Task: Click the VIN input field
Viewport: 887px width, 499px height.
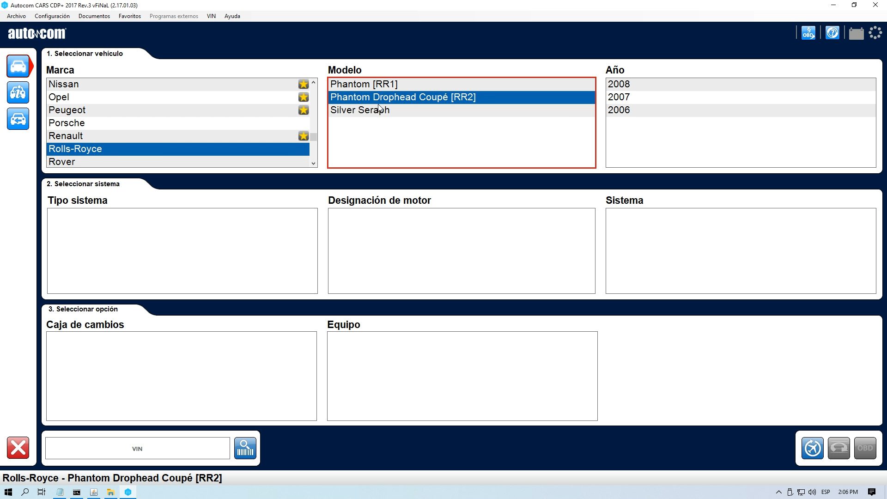Action: [137, 449]
